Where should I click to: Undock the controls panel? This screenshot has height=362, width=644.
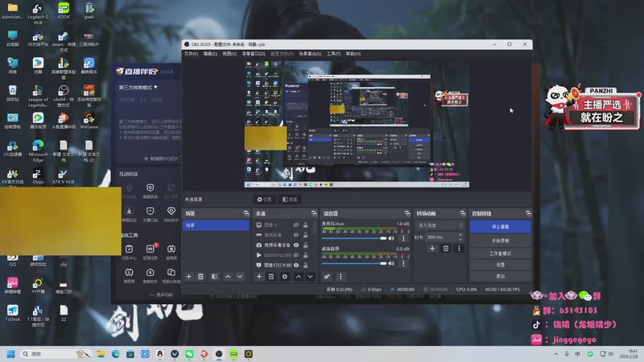[x=528, y=213]
